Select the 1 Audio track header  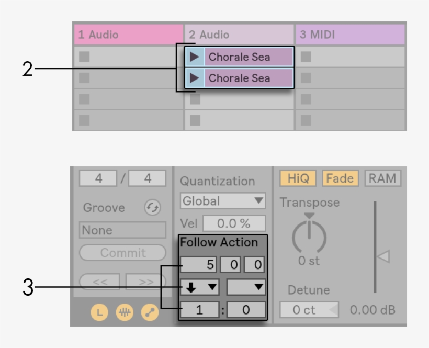[x=128, y=35]
